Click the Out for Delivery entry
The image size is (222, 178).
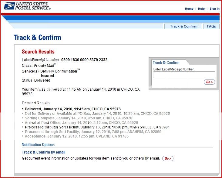point(97,114)
